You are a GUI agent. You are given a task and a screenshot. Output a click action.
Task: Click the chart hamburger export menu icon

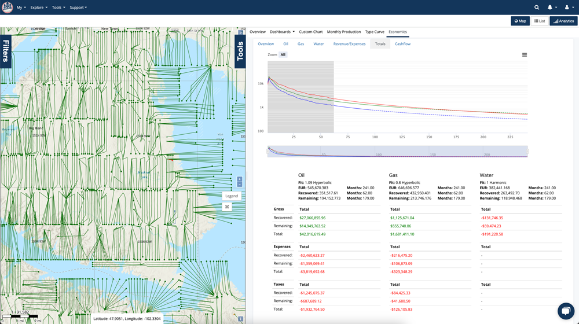point(525,55)
